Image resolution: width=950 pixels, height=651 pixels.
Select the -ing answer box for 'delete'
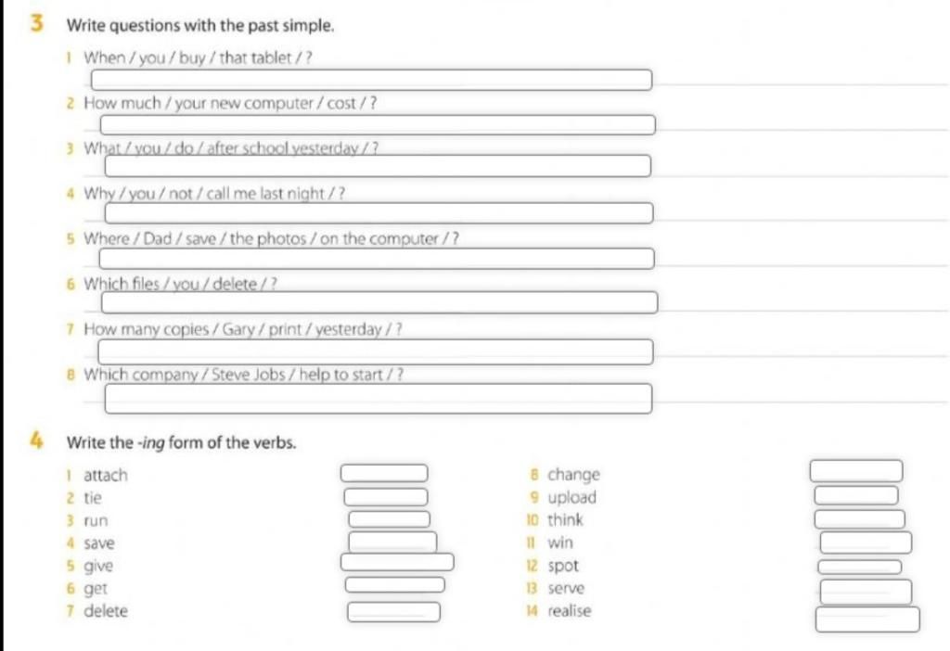point(393,612)
